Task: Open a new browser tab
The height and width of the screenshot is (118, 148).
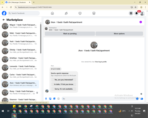Action: pyautogui.click(x=34, y=2)
